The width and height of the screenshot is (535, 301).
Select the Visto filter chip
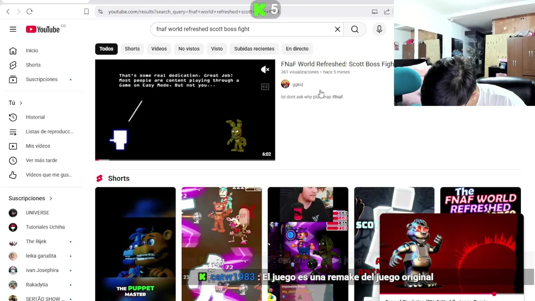pos(217,49)
